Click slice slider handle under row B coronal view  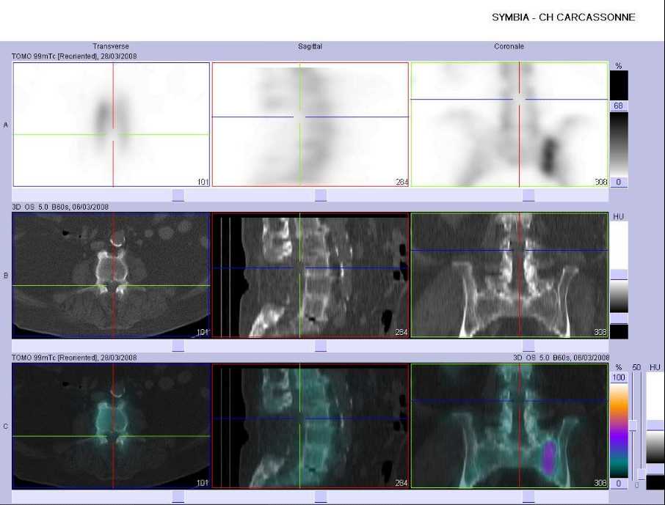pos(528,346)
